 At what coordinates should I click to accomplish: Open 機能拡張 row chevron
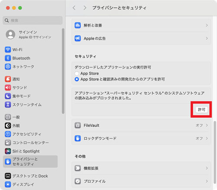click(207, 168)
